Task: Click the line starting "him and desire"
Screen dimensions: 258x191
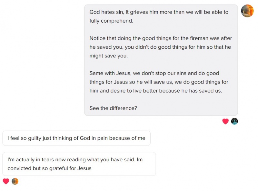Action: tap(156, 91)
